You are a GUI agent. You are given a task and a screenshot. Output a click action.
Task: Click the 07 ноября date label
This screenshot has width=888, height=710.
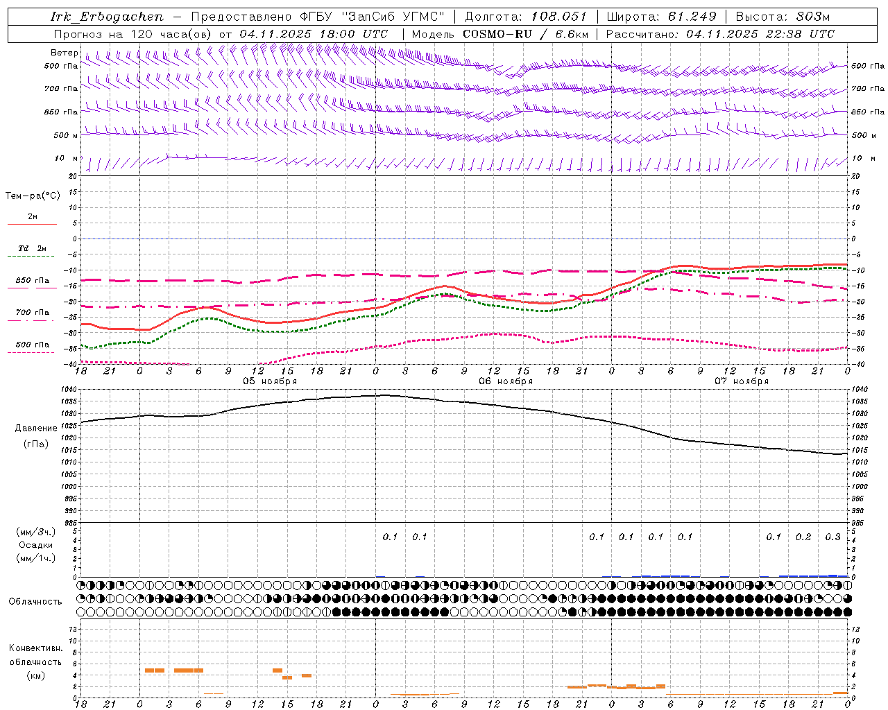[x=742, y=381]
